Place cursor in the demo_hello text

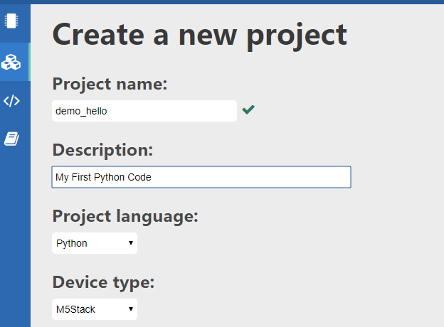tap(81, 111)
